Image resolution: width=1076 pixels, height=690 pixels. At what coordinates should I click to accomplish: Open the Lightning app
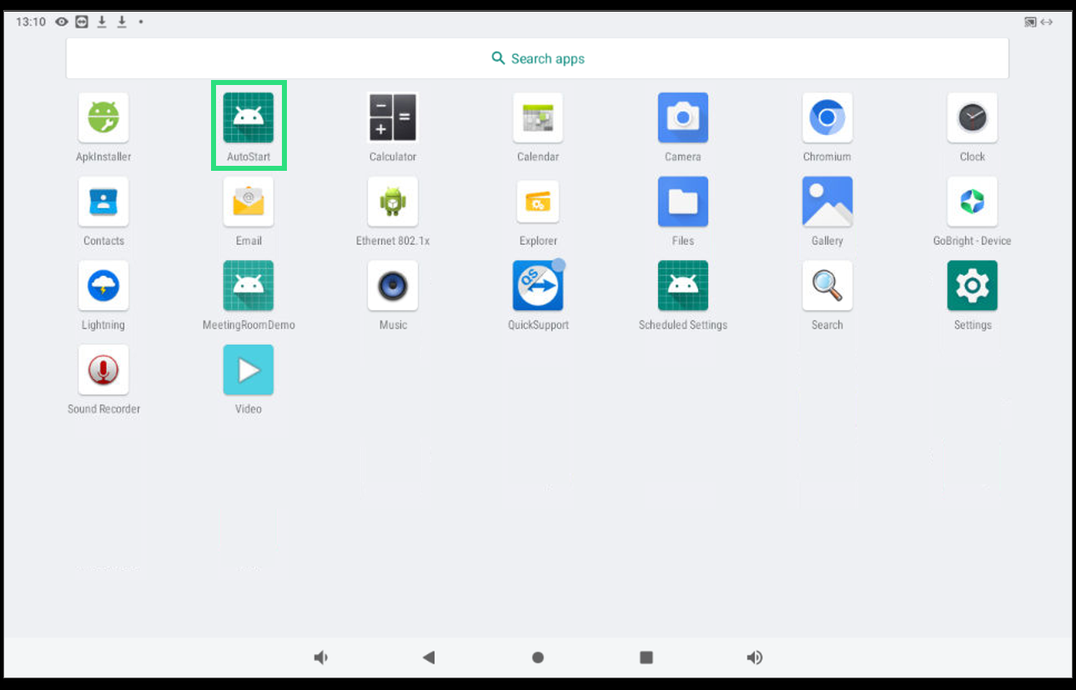(x=103, y=286)
